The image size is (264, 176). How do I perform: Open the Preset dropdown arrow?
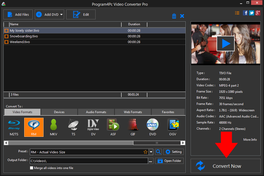(x=151, y=152)
